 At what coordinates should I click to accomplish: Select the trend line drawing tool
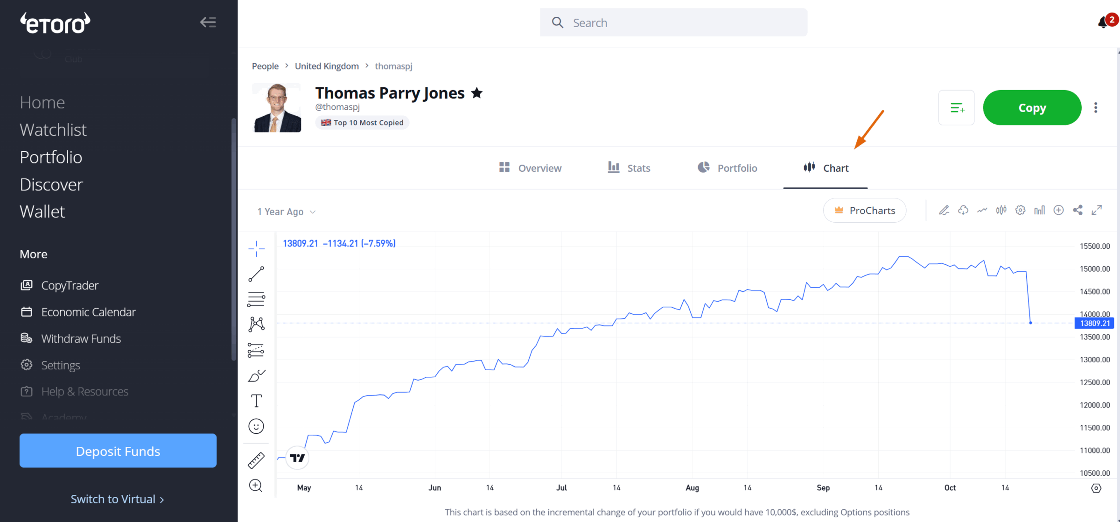pos(256,274)
